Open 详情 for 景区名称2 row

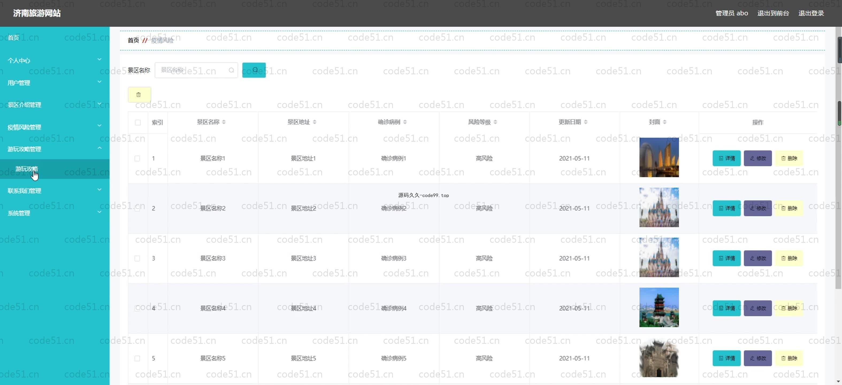(726, 208)
